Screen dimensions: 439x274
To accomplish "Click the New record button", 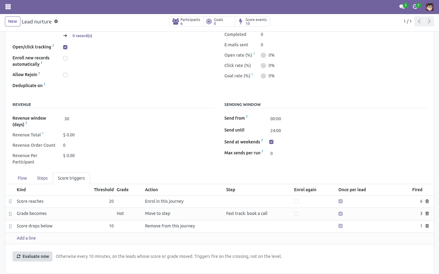I will coord(12,21).
